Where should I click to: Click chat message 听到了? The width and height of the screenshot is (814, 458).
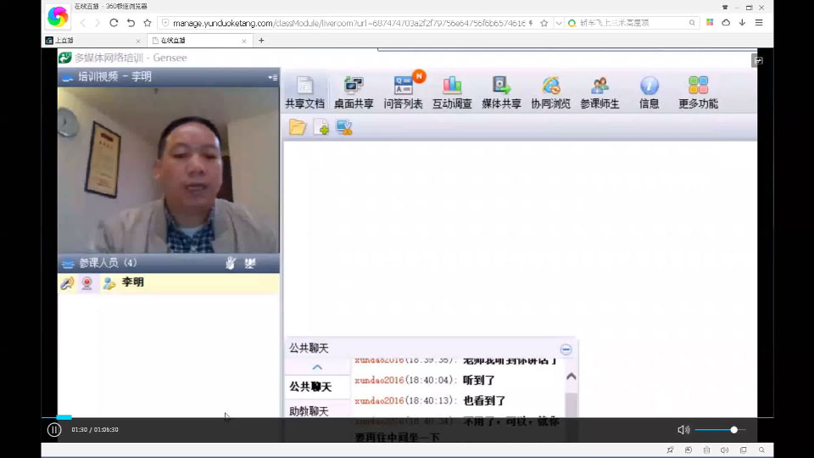point(478,380)
